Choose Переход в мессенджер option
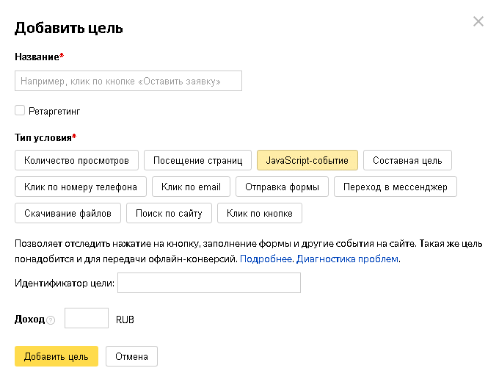 pyautogui.click(x=396, y=187)
